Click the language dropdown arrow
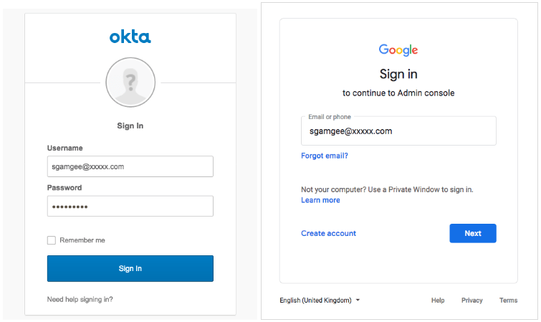This screenshot has height=322, width=541. pyautogui.click(x=358, y=300)
